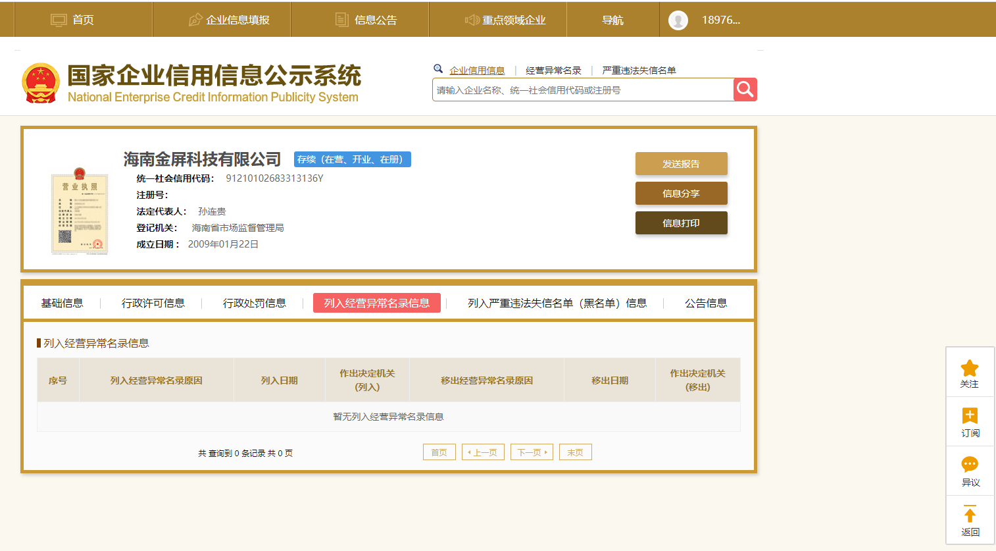Click the 末页 last page button
The width and height of the screenshot is (996, 551).
(x=576, y=452)
